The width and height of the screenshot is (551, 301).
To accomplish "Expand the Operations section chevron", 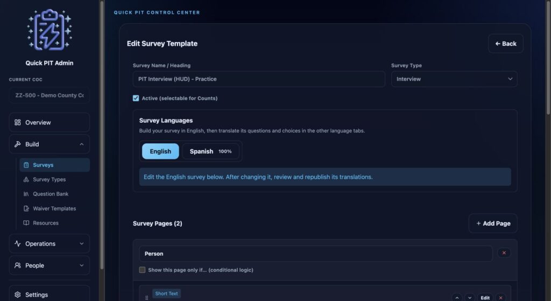I will (82, 244).
